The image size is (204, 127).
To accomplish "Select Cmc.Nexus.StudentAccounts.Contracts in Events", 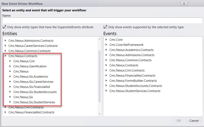I will (135, 86).
